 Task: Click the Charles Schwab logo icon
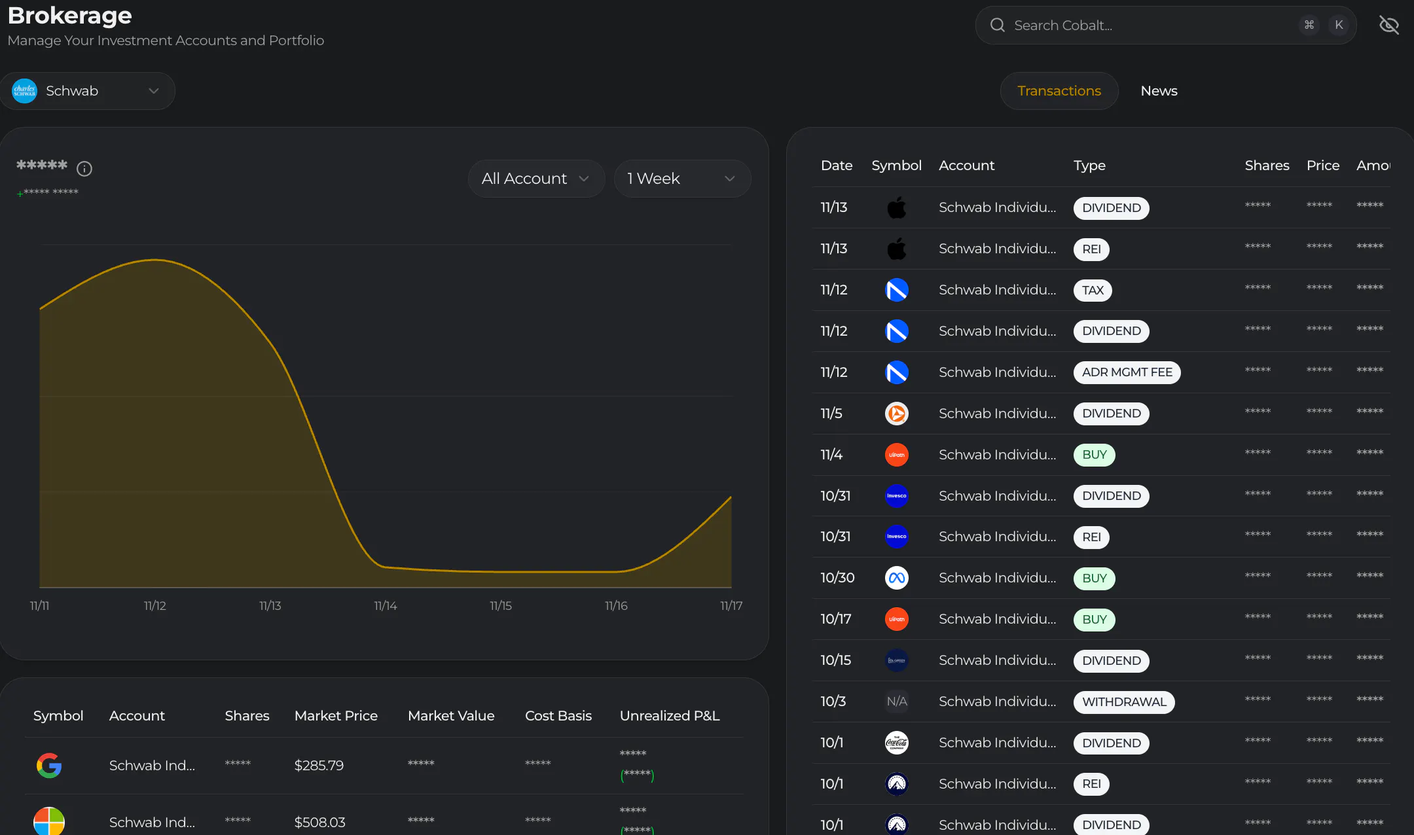click(x=25, y=91)
